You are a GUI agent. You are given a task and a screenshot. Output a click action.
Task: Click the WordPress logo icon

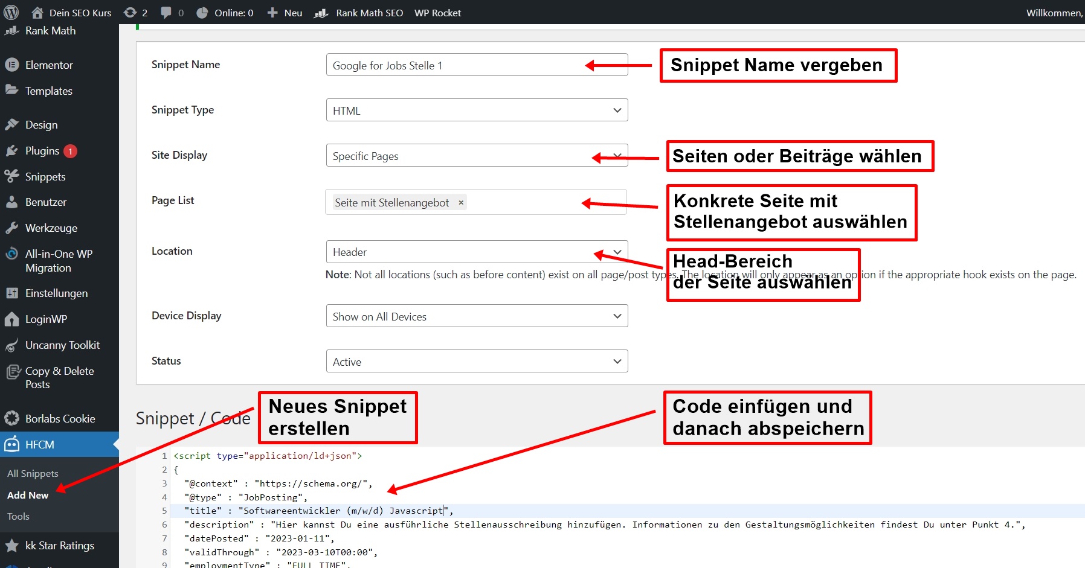click(11, 13)
